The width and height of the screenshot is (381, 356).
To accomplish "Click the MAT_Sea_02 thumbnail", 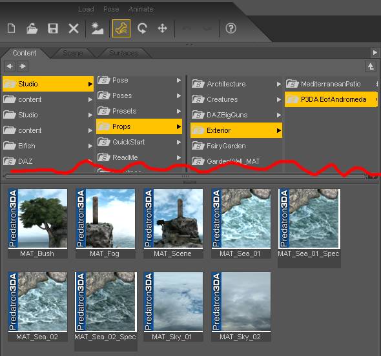I will (x=37, y=302).
